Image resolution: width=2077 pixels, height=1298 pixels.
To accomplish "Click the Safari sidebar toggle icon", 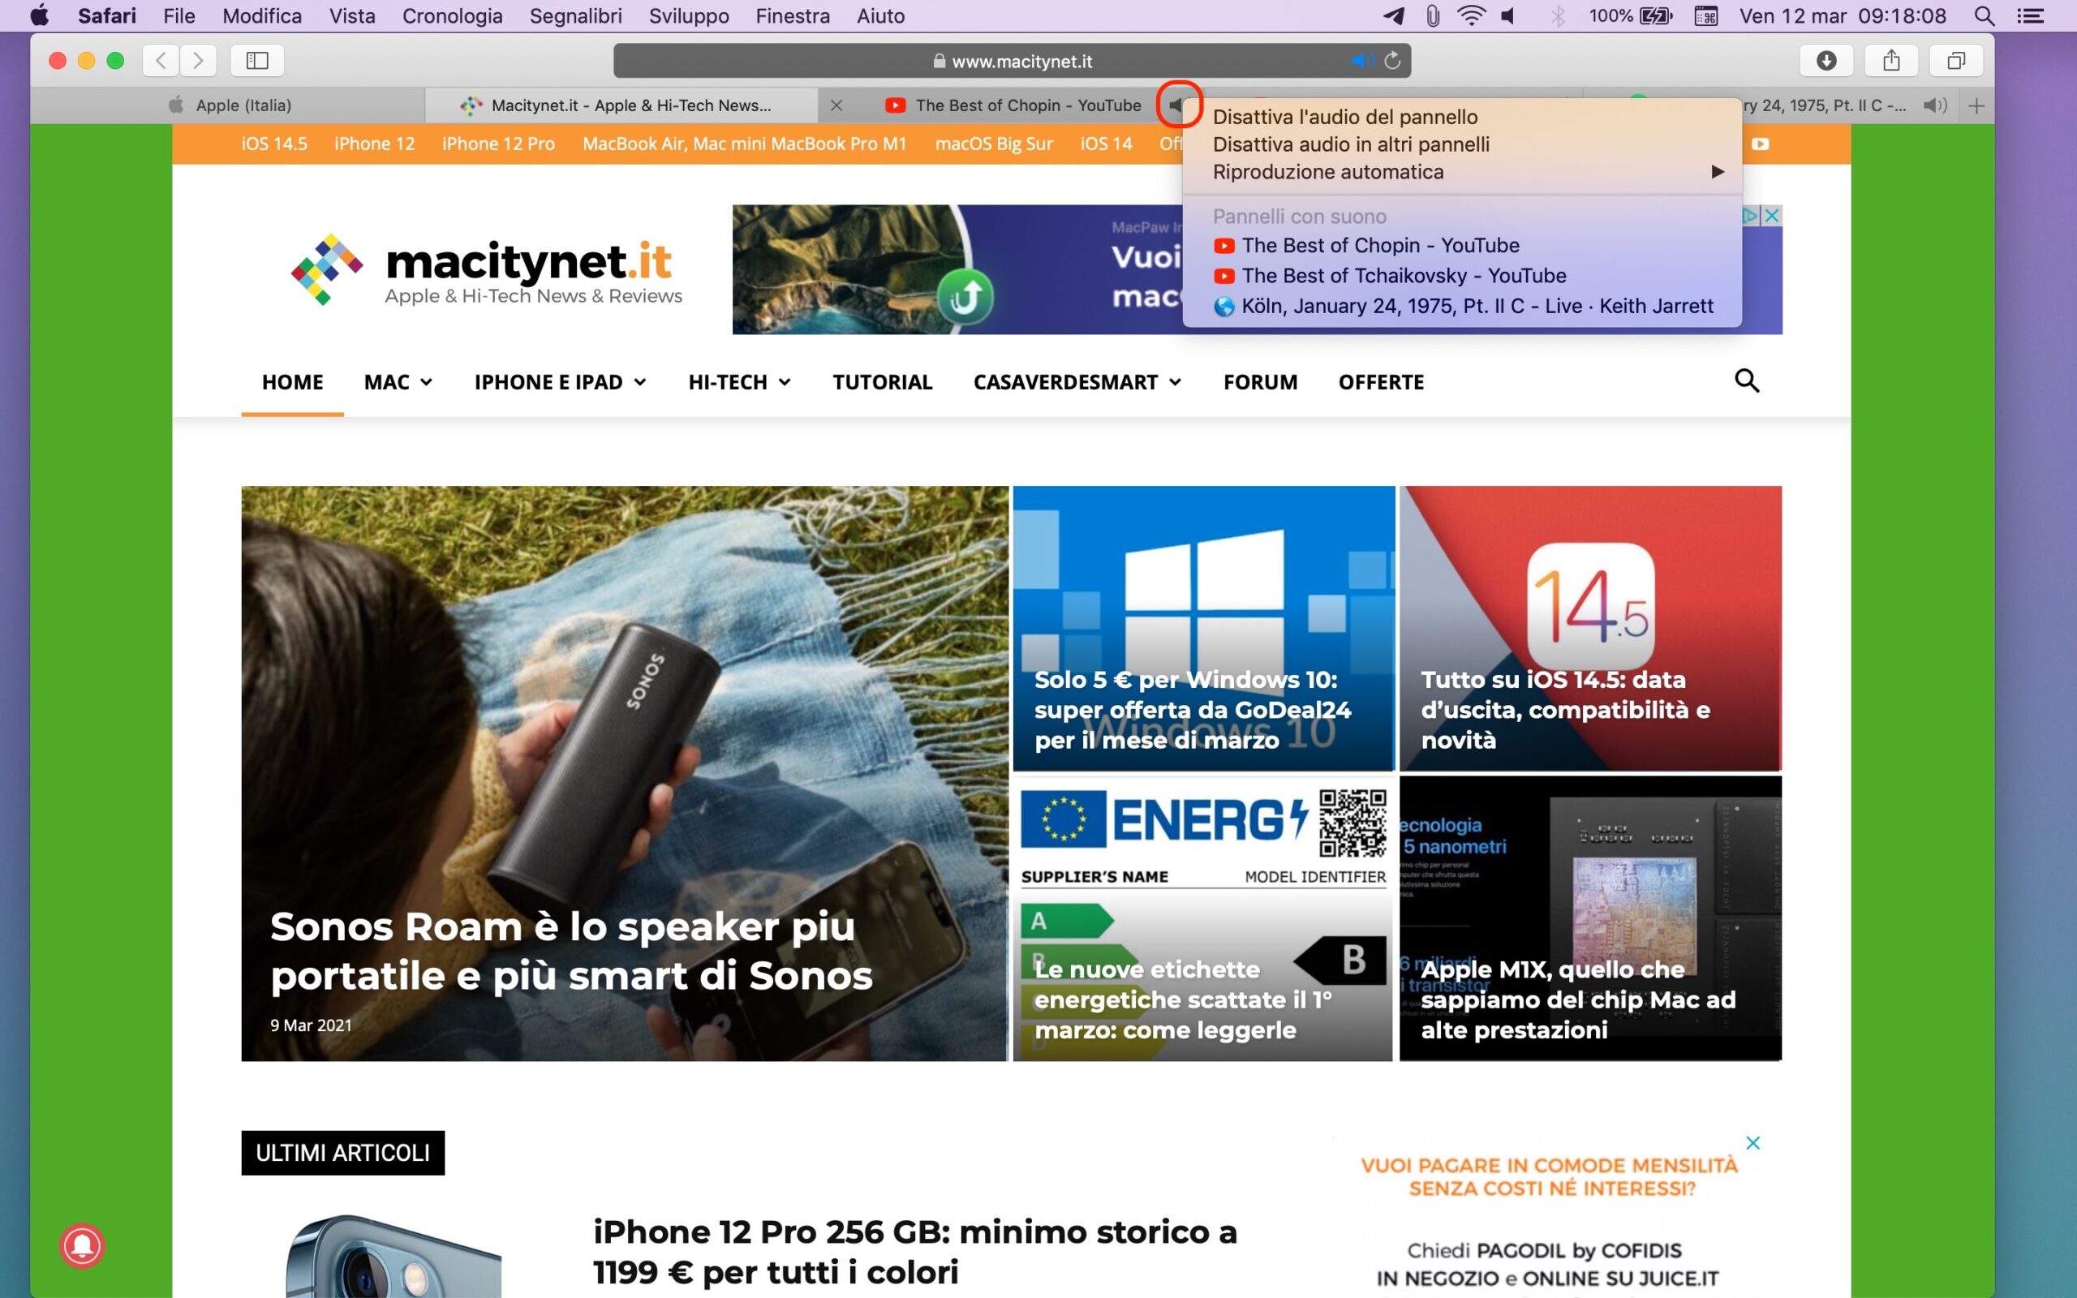I will click(256, 60).
